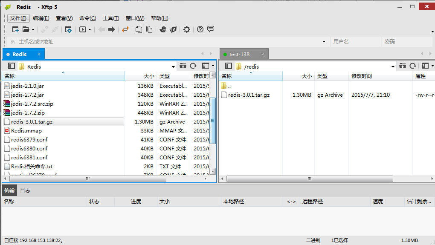This screenshot has height=245, width=435.
Task: Close the Redis tab
Action: tap(39, 54)
